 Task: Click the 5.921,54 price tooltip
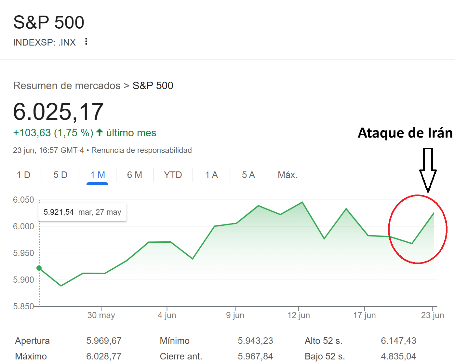point(82,212)
